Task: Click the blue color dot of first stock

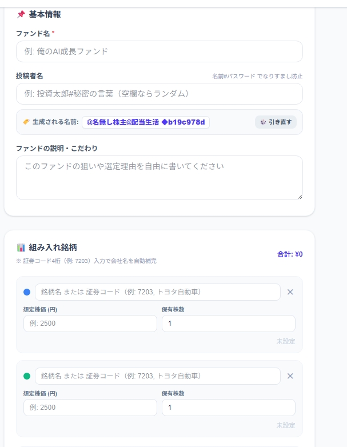Action: 27,292
